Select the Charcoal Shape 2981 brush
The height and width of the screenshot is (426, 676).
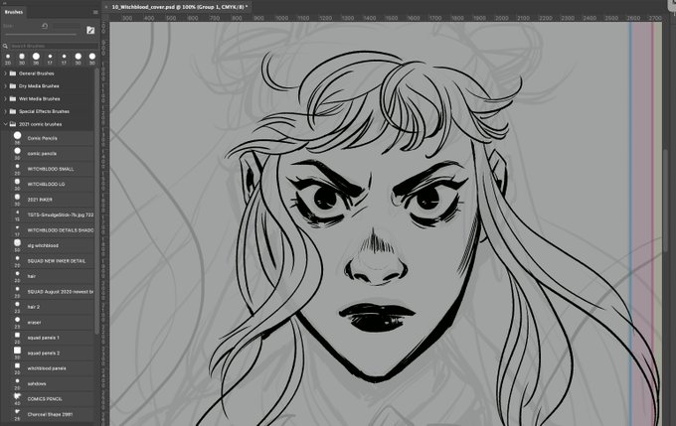click(51, 414)
